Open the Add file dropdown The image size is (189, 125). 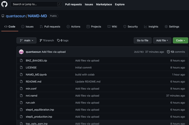pyautogui.click(x=162, y=41)
